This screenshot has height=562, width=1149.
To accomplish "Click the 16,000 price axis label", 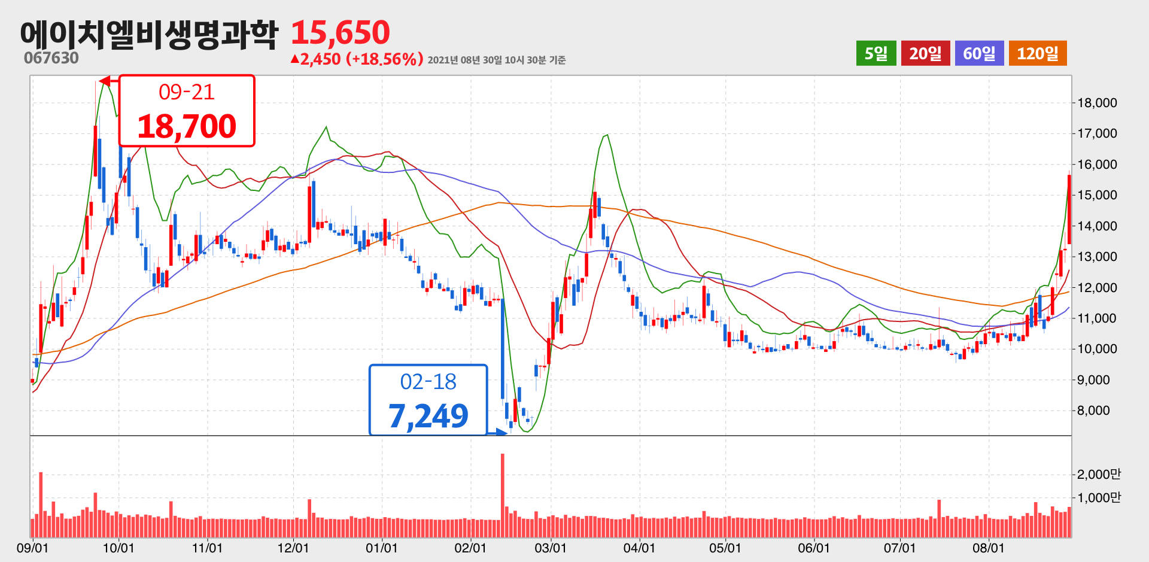I will click(x=1098, y=164).
